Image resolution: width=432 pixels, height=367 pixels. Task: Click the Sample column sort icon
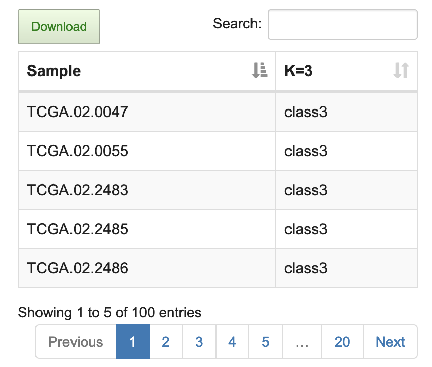point(259,70)
